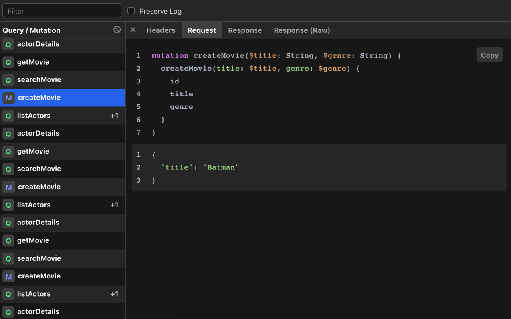Image resolution: width=511 pixels, height=319 pixels.
Task: Expand the +1 on the first listActors entry
Action: pos(114,115)
